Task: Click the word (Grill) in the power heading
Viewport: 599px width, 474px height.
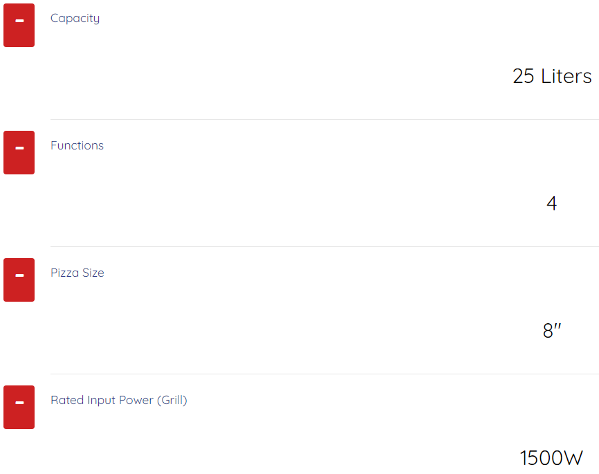Action: [172, 400]
